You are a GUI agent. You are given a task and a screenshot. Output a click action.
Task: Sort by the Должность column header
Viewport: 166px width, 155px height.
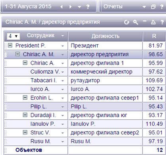[x=105, y=36]
